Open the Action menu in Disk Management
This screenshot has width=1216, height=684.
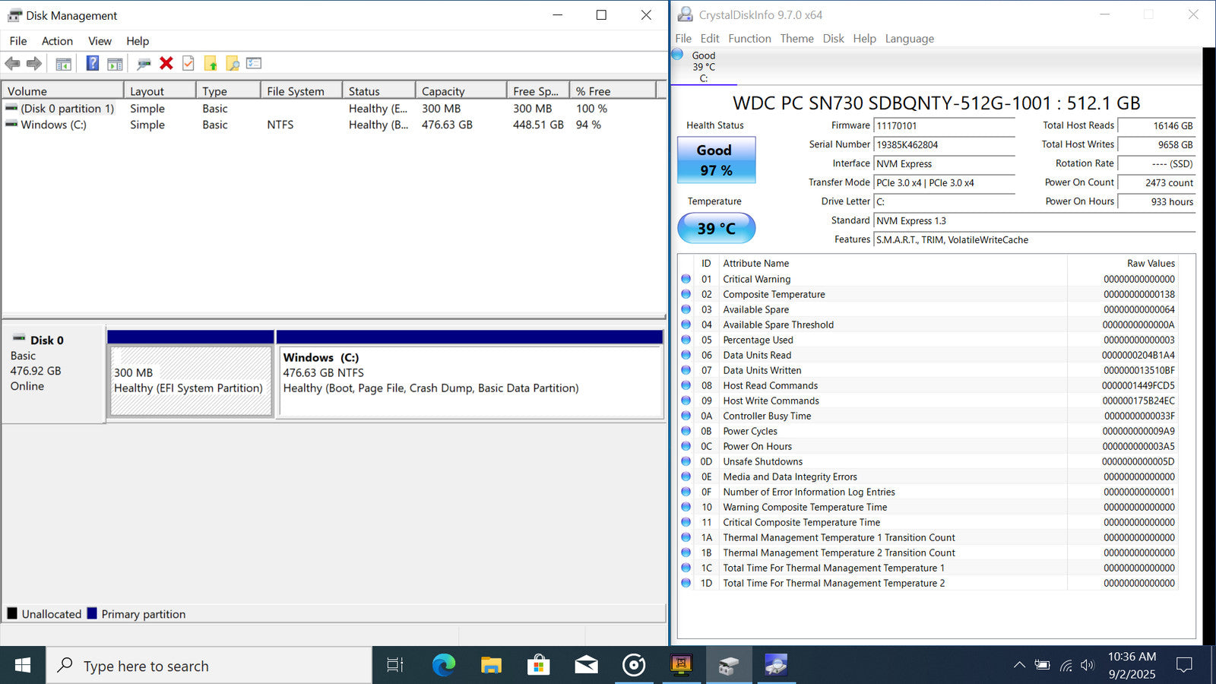click(57, 41)
